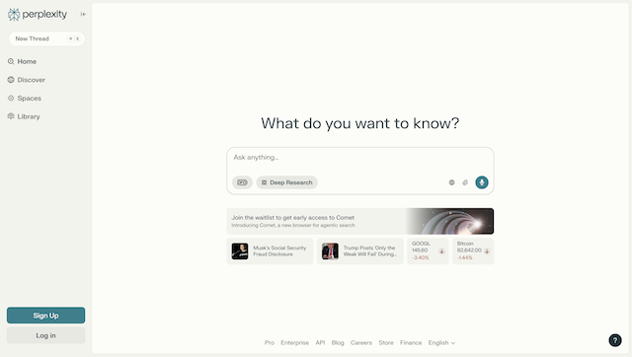
Task: Open the Finance footer link
Action: pyautogui.click(x=411, y=342)
